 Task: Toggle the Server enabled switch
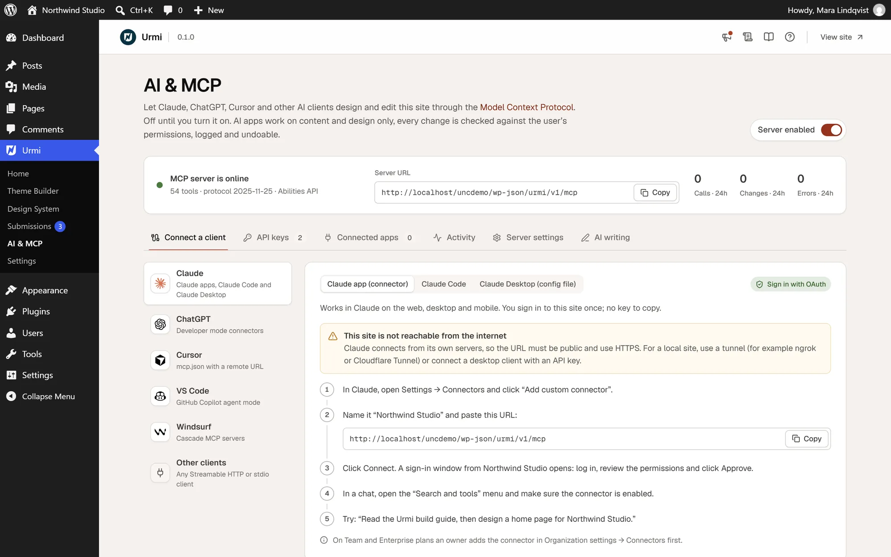pyautogui.click(x=831, y=130)
